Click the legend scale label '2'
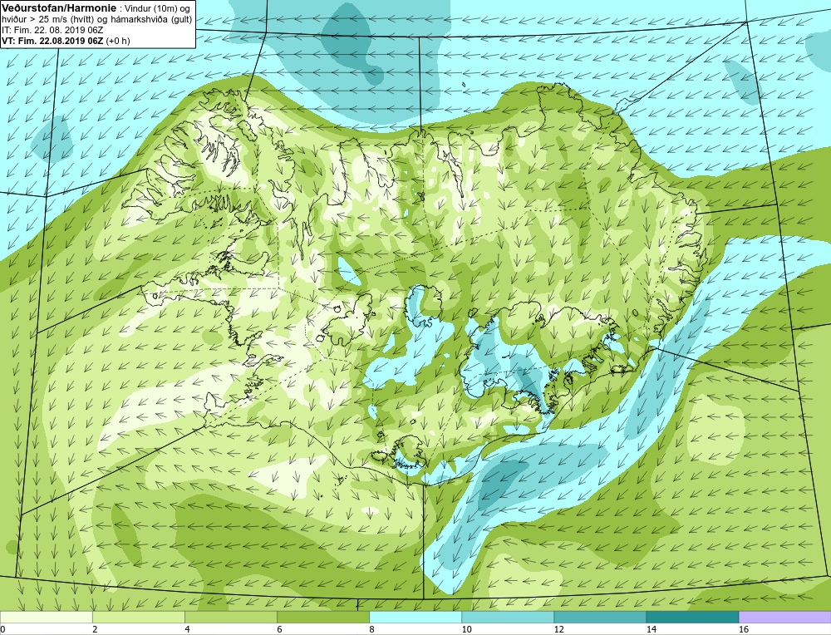This screenshot has height=635, width=831. click(x=95, y=629)
